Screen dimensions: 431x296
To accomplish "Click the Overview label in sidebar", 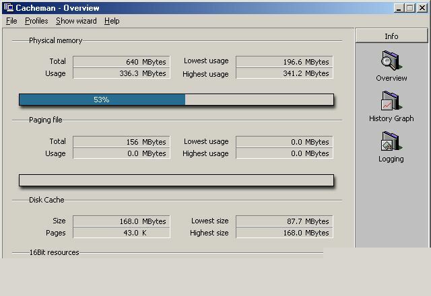I will click(391, 78).
